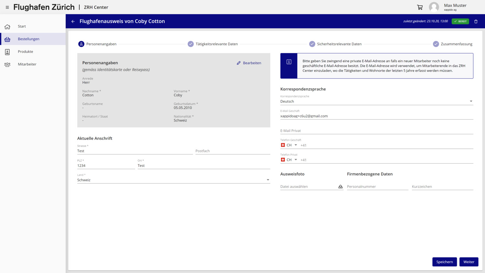The height and width of the screenshot is (273, 485).
Task: Open the Land dropdown showing Schweiz
Action: point(268,180)
